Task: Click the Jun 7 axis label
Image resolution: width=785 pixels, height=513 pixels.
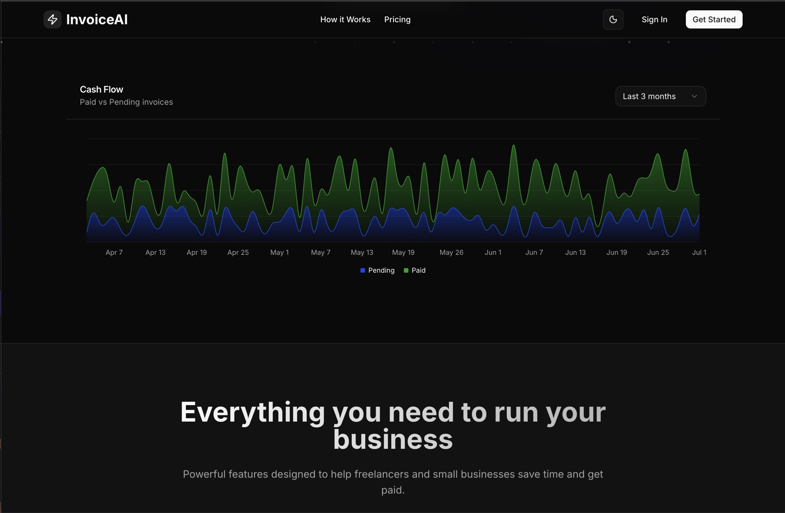Action: pyautogui.click(x=534, y=253)
